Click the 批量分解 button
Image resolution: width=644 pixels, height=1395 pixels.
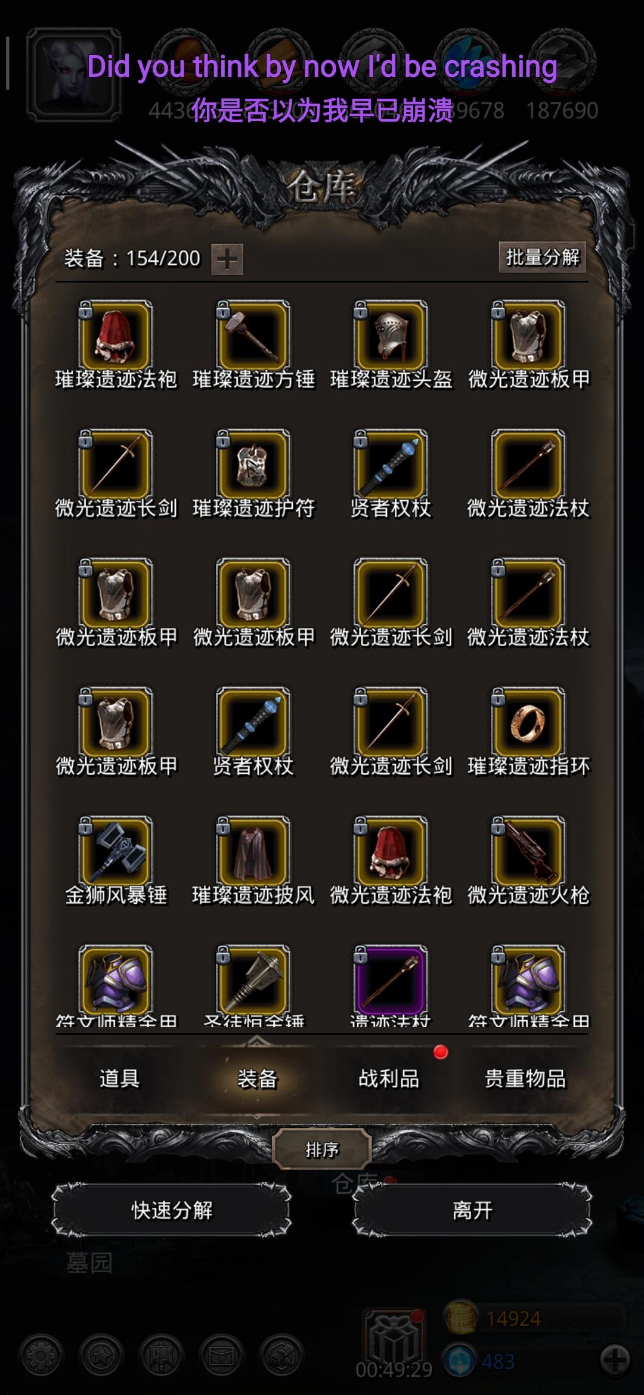coord(542,257)
